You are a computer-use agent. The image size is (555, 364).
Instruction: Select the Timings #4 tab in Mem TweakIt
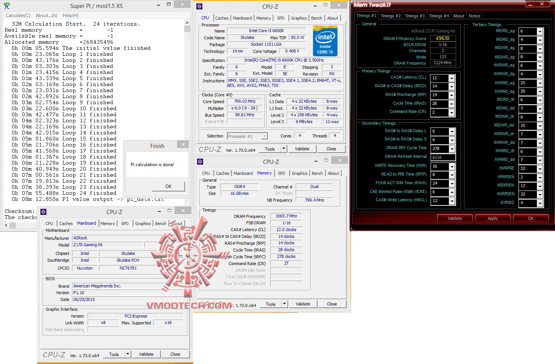[x=439, y=16]
